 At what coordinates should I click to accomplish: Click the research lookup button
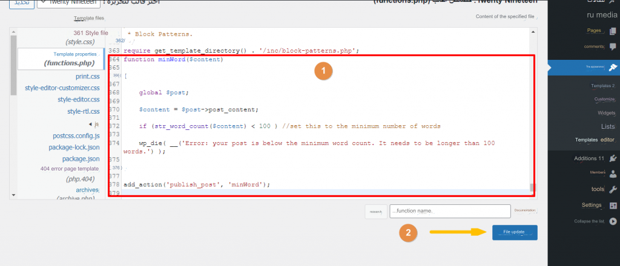(375, 212)
